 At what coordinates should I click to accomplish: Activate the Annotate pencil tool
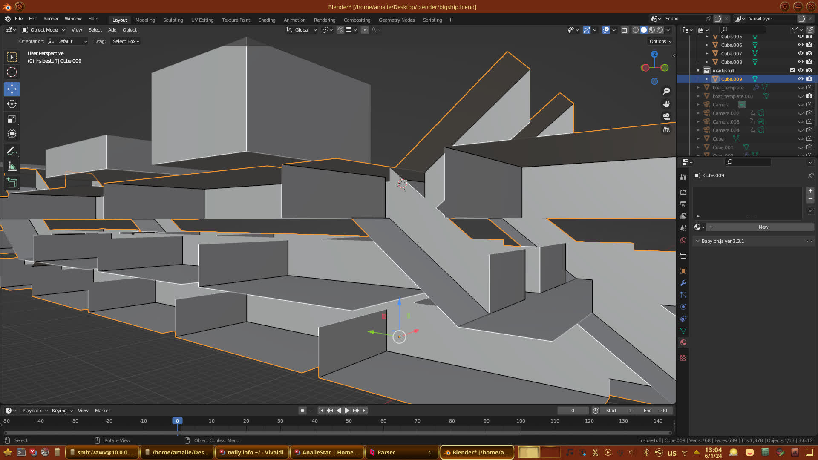(x=12, y=151)
